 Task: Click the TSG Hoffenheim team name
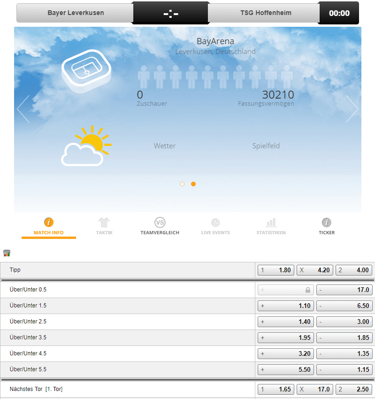(x=266, y=13)
